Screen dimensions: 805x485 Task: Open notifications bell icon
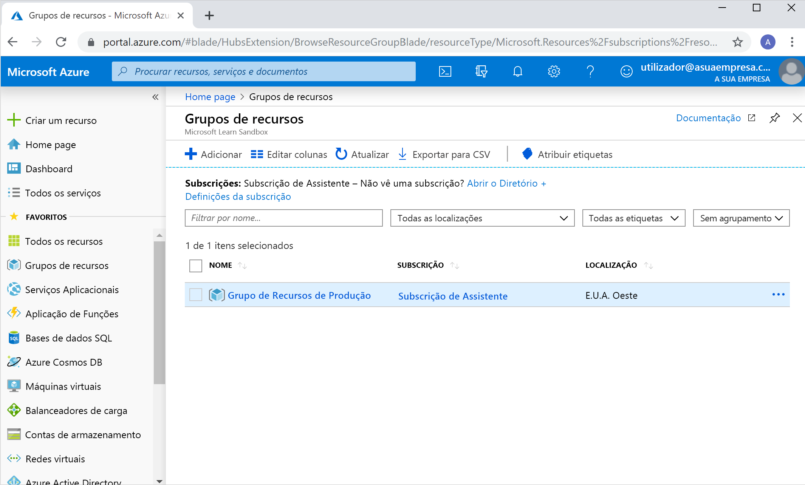click(x=517, y=71)
